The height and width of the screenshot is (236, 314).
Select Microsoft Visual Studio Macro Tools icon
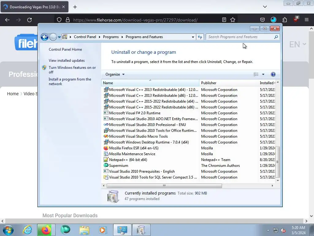[106, 136]
